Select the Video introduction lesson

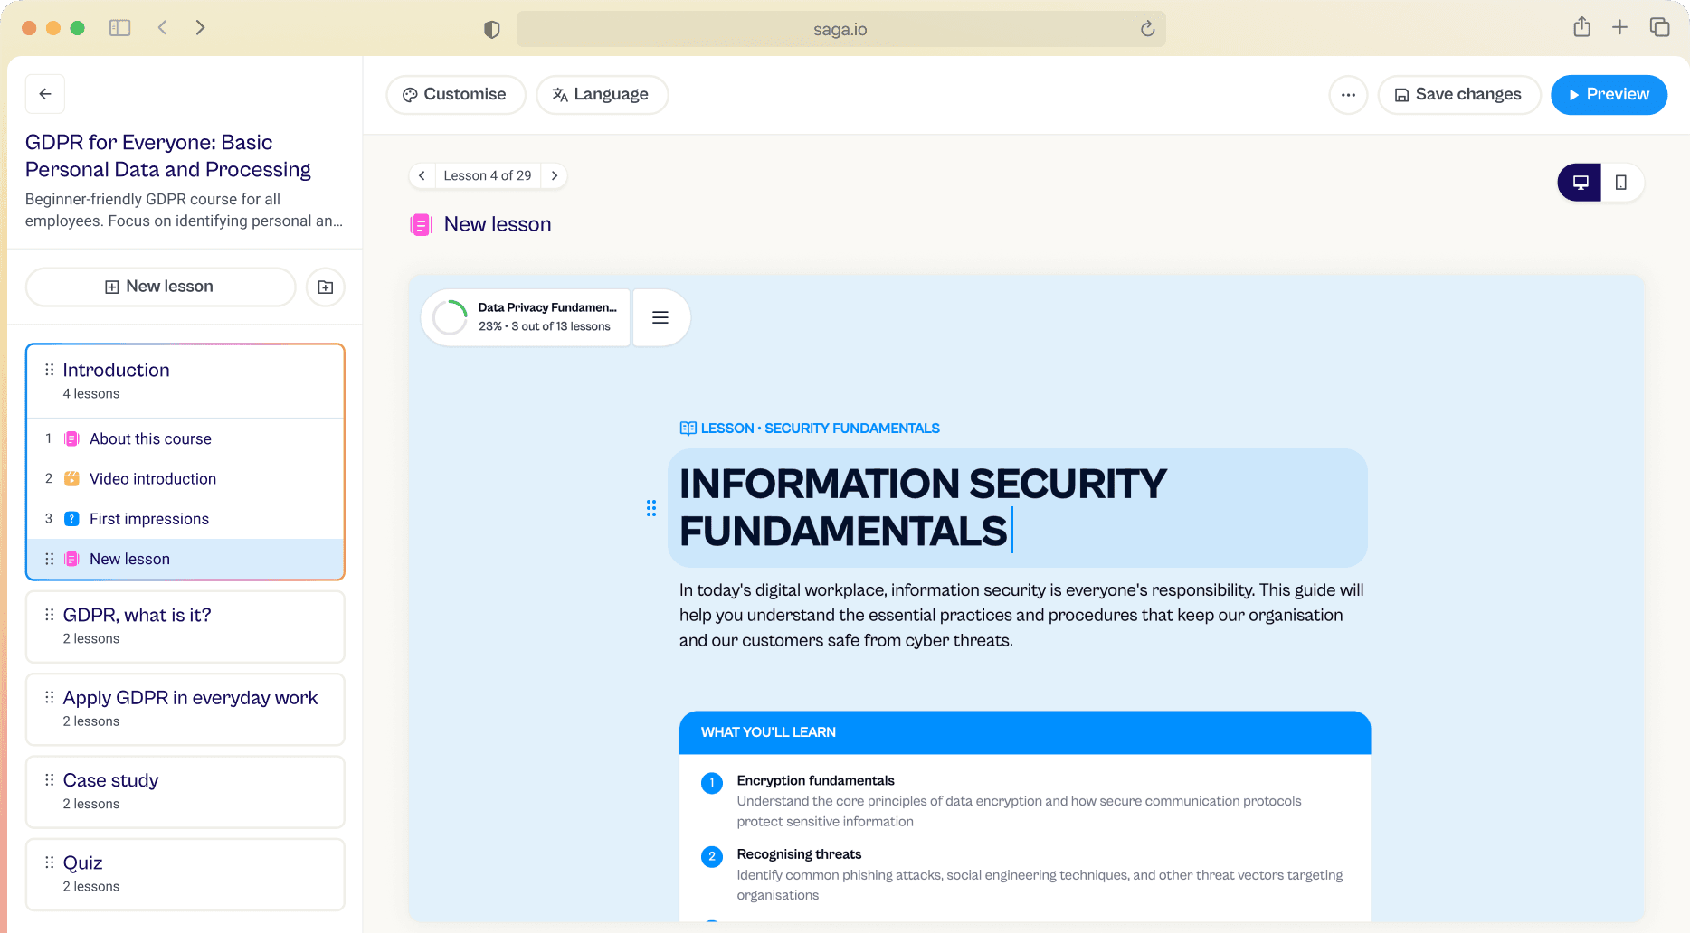153,479
